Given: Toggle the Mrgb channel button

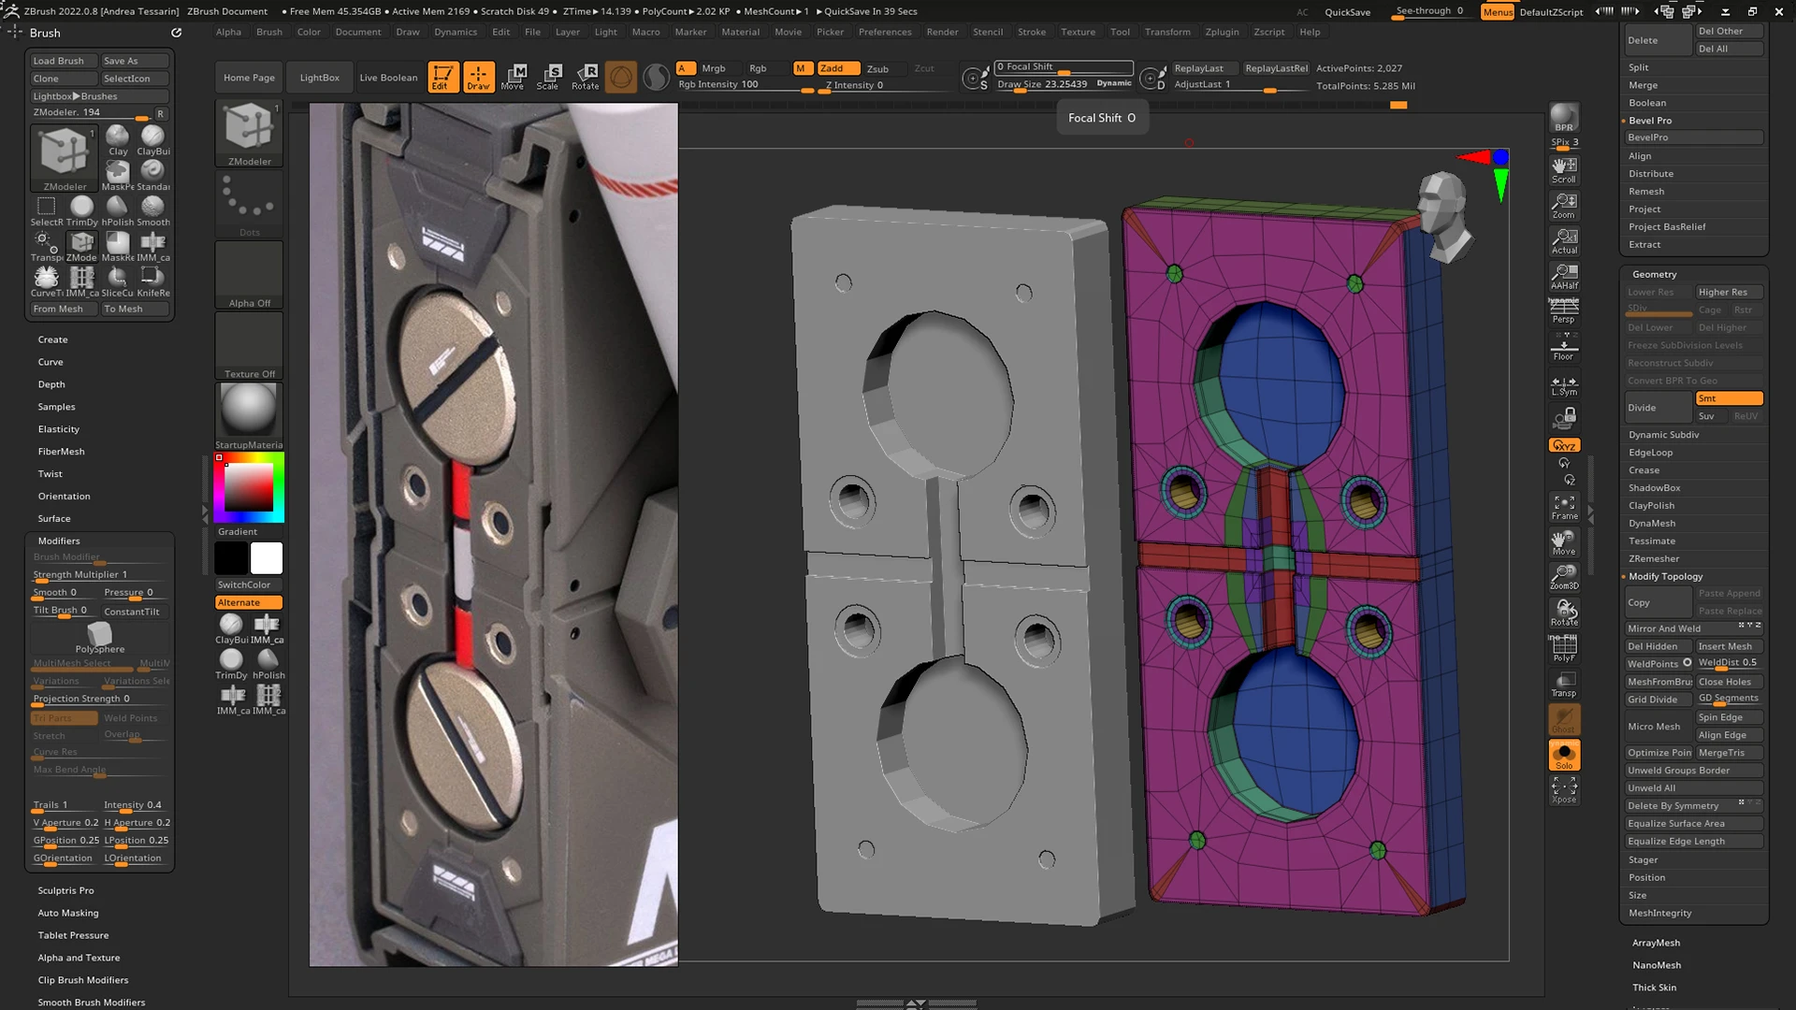Looking at the screenshot, I should coord(714,68).
